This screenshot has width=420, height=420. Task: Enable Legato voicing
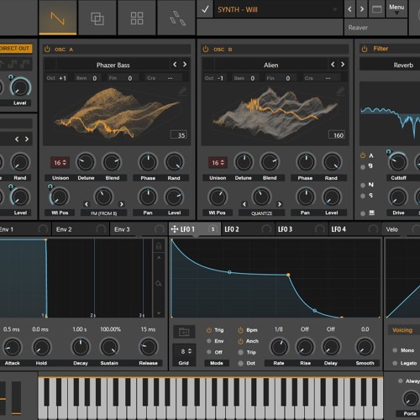[x=395, y=363]
